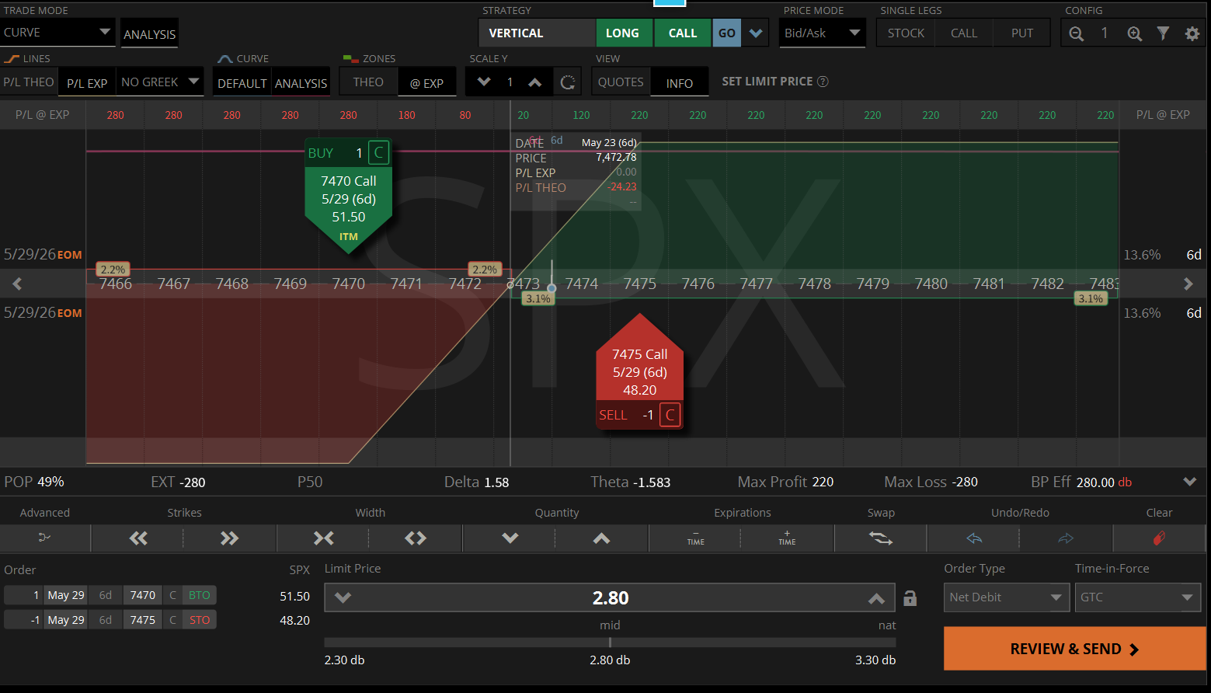Image resolution: width=1211 pixels, height=693 pixels.
Task: Widen the spread width icon
Action: (x=416, y=538)
